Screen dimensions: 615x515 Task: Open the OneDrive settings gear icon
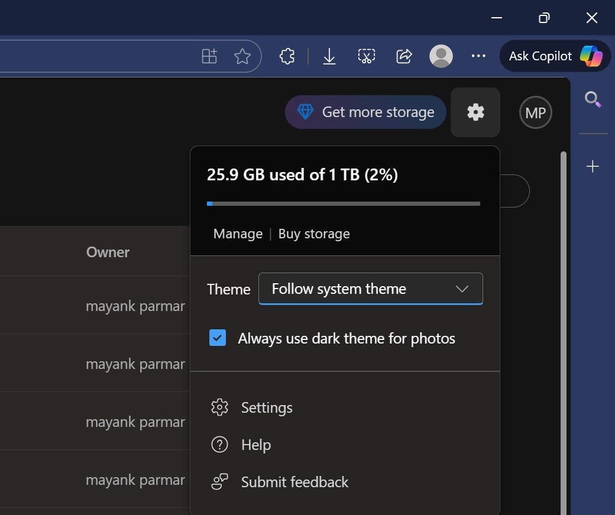tap(475, 112)
